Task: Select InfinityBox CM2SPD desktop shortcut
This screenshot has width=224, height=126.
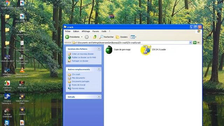Action: click(x=7, y=72)
